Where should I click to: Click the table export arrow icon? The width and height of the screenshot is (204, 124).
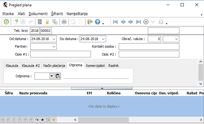pos(55,22)
